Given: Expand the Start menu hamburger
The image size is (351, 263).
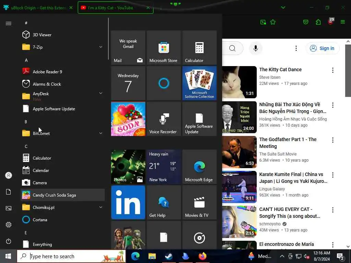Looking at the screenshot, I should 9,23.
